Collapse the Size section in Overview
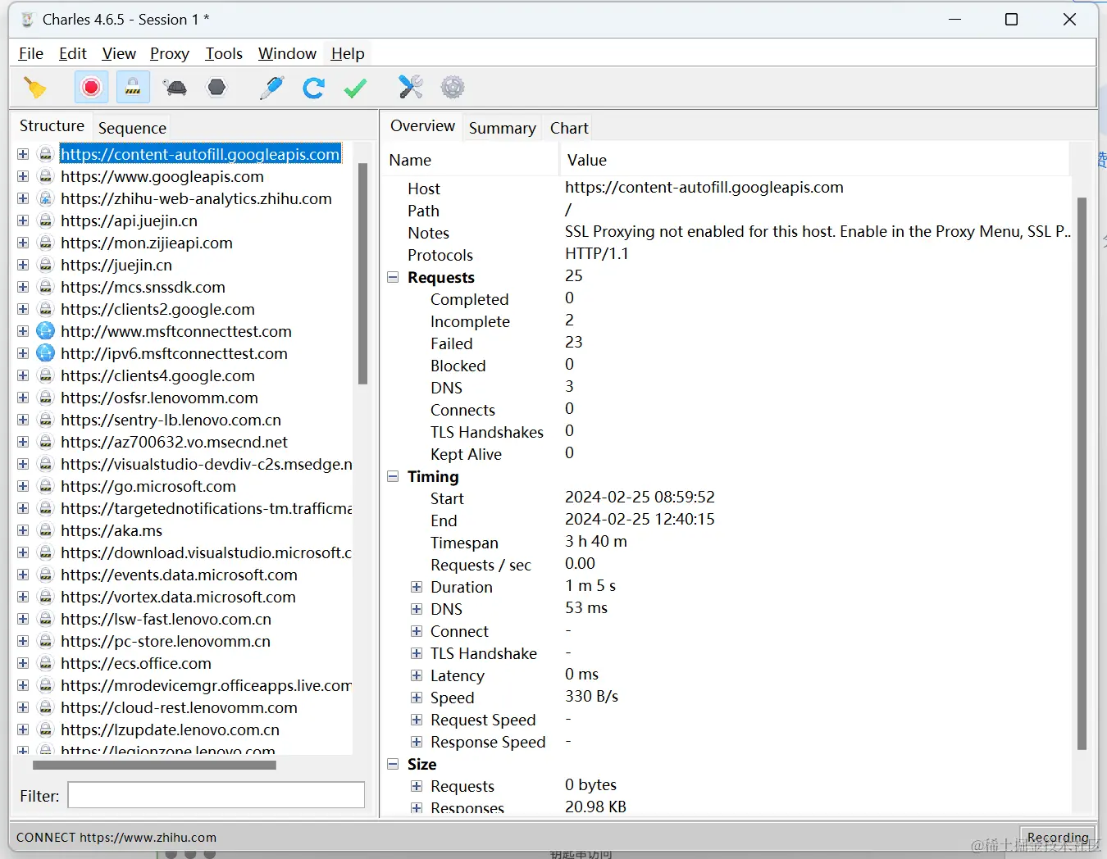Viewport: 1107px width, 859px height. tap(393, 764)
